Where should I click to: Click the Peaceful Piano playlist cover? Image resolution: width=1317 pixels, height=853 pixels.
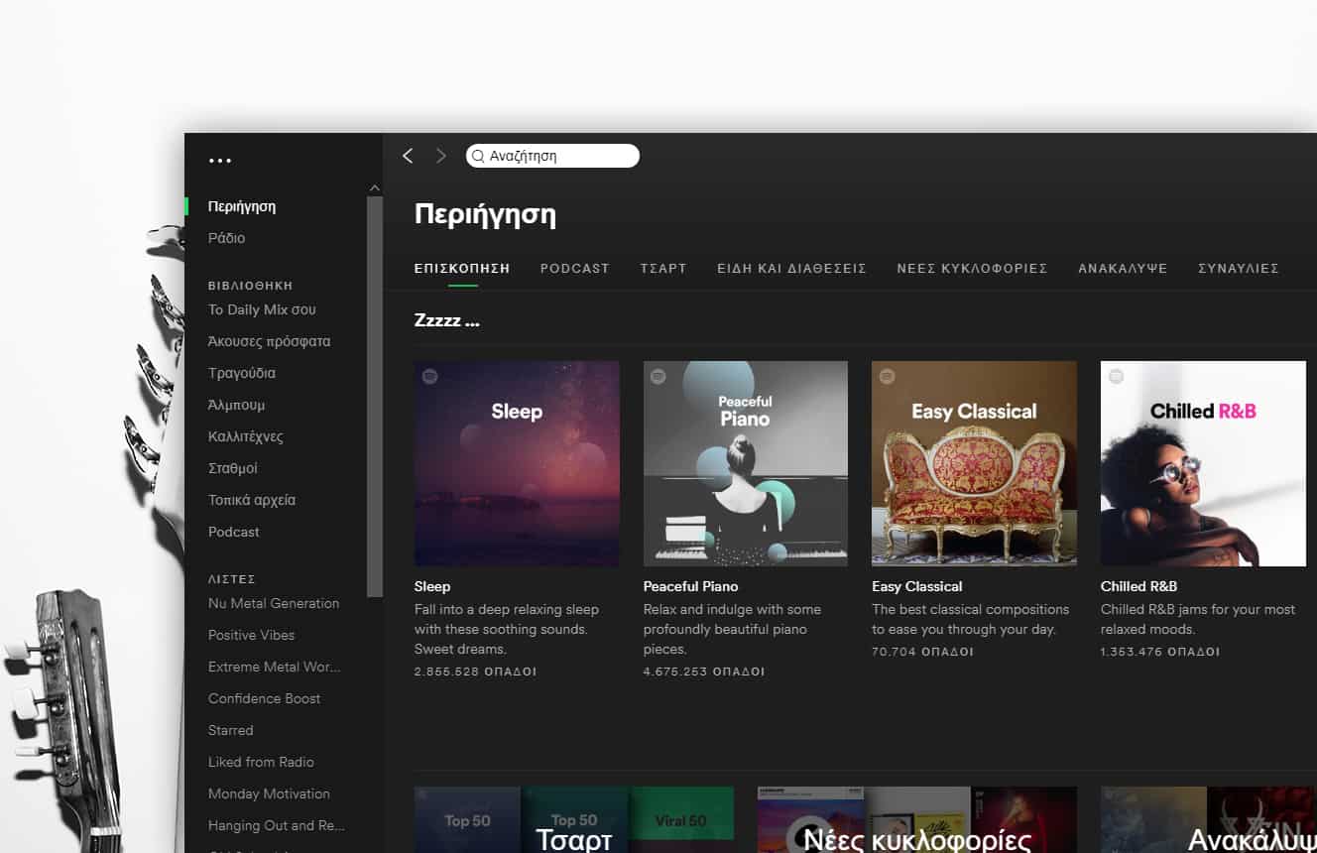(x=746, y=463)
